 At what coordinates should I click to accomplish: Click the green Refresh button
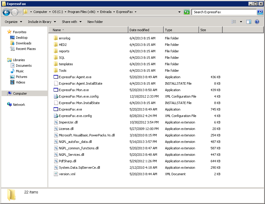tap(187, 12)
